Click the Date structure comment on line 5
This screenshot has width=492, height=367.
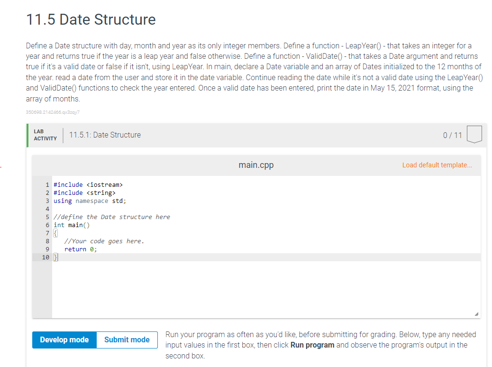[x=111, y=217]
